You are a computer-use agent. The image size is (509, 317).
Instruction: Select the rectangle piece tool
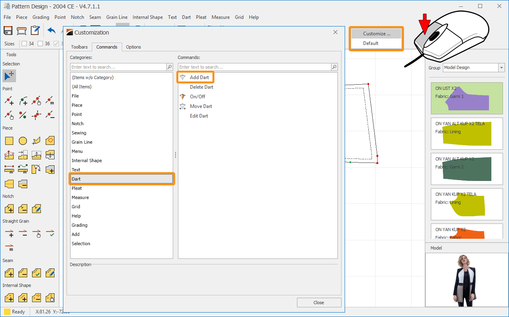pyautogui.click(x=9, y=141)
